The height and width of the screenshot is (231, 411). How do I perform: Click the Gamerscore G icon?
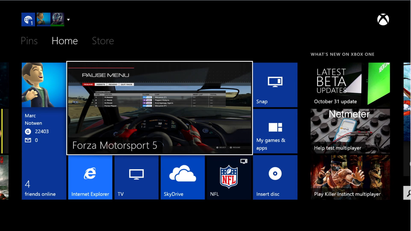pos(28,132)
